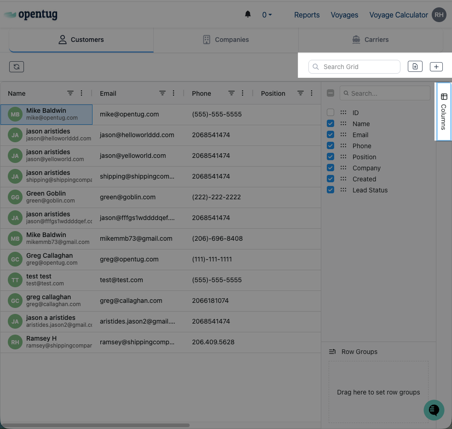Click the export file icon button
Screen dimensions: 452x429
[415, 67]
